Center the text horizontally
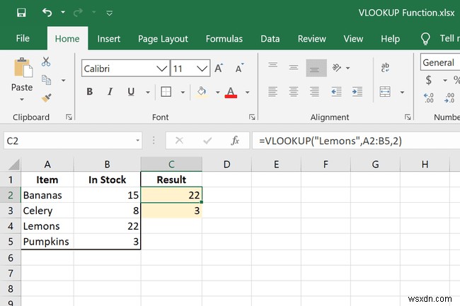460x306 pixels. point(294,92)
